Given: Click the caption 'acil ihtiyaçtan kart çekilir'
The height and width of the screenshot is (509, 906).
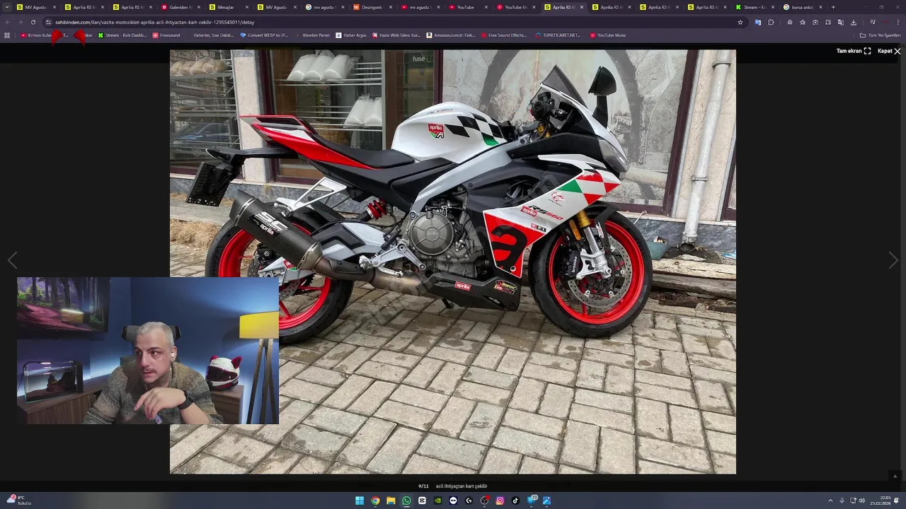Looking at the screenshot, I should (x=461, y=486).
